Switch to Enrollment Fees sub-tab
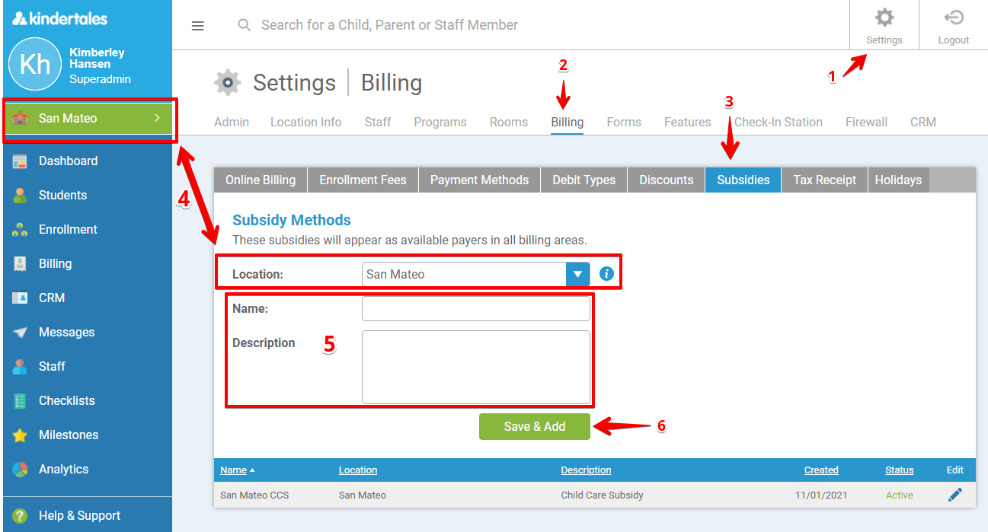This screenshot has width=988, height=532. pyautogui.click(x=363, y=180)
